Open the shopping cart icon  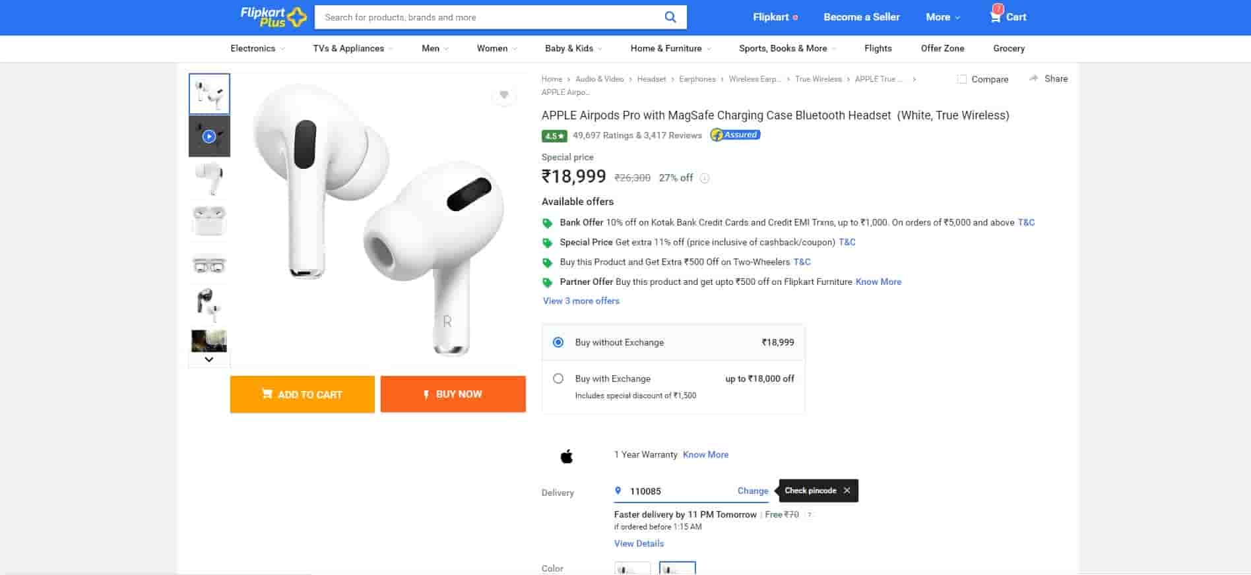coord(995,16)
